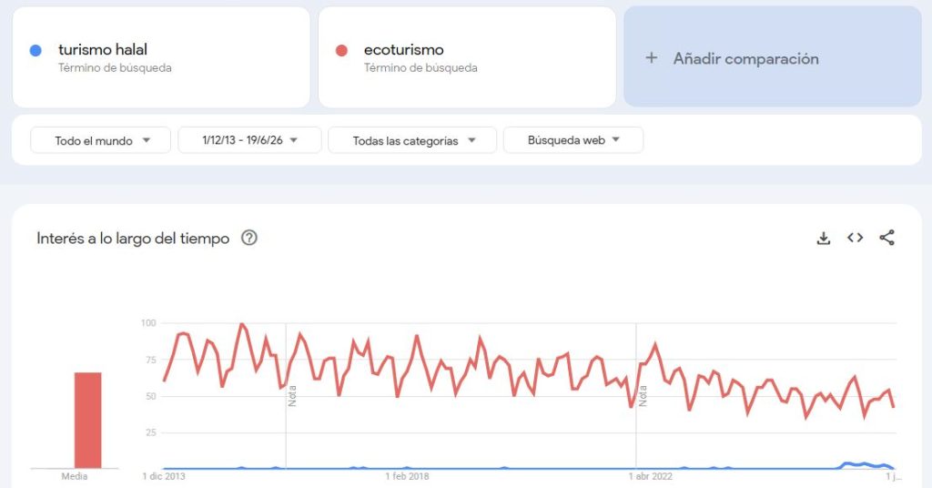
Task: Click the red Media average bar
Action: (x=88, y=421)
